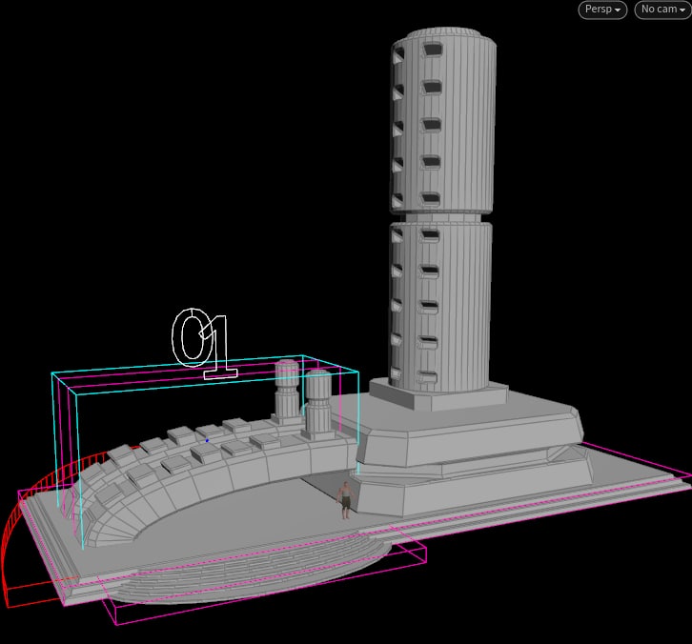Open the No cam camera dropdown

[662, 10]
